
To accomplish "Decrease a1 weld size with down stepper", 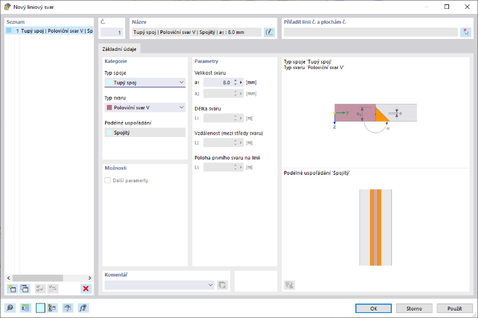I will (x=235, y=84).
